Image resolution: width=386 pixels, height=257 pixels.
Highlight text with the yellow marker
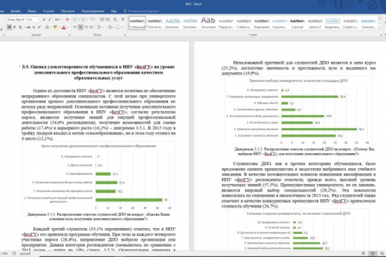[x=55, y=27]
